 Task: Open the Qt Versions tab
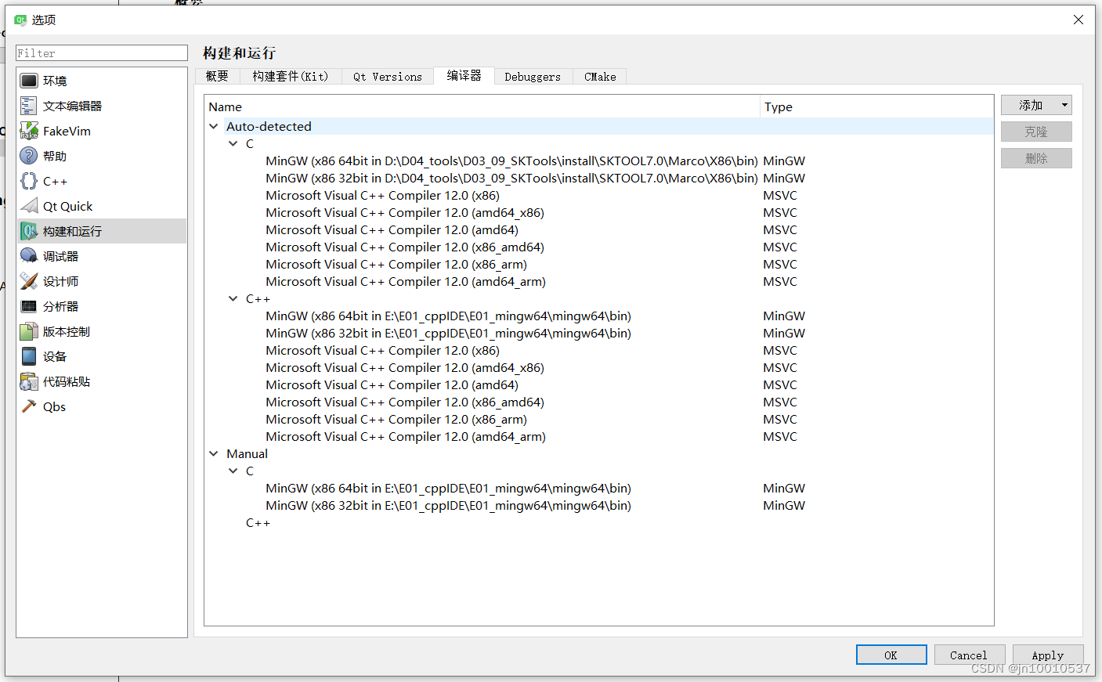tap(387, 76)
